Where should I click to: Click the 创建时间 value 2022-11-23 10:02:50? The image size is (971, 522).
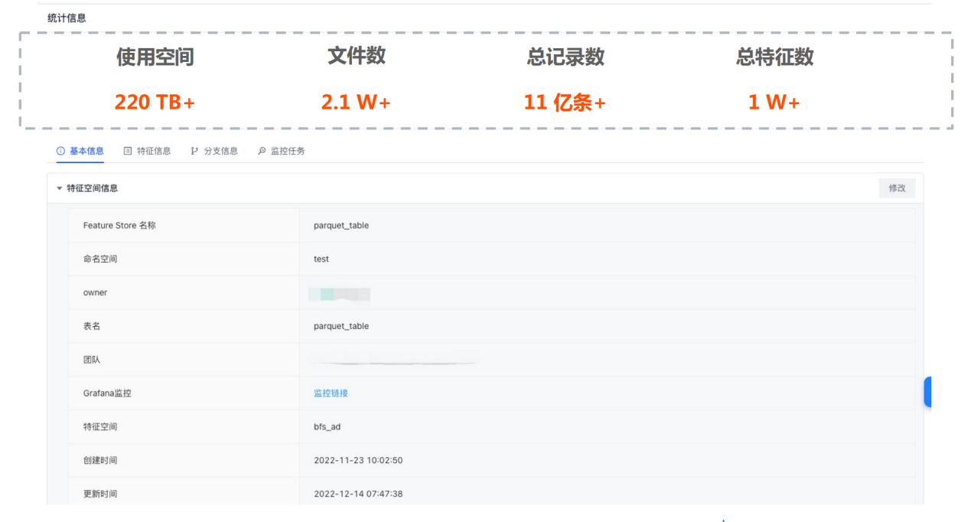click(x=358, y=461)
